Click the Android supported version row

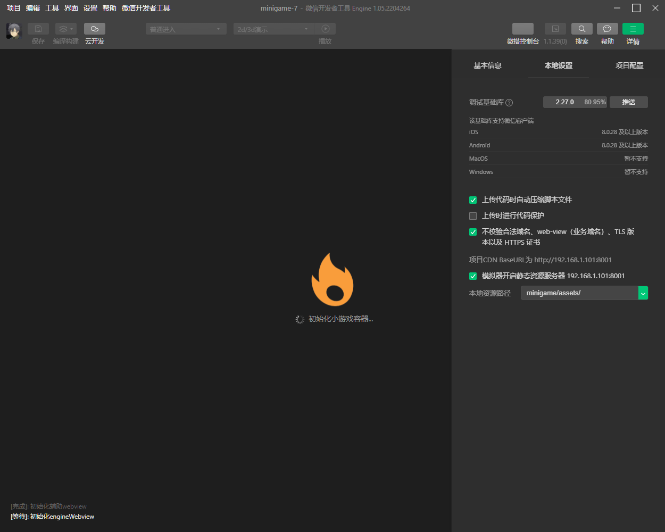559,145
